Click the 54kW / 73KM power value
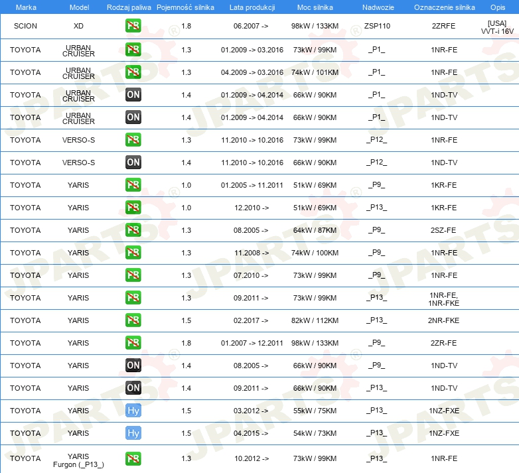 click(315, 433)
